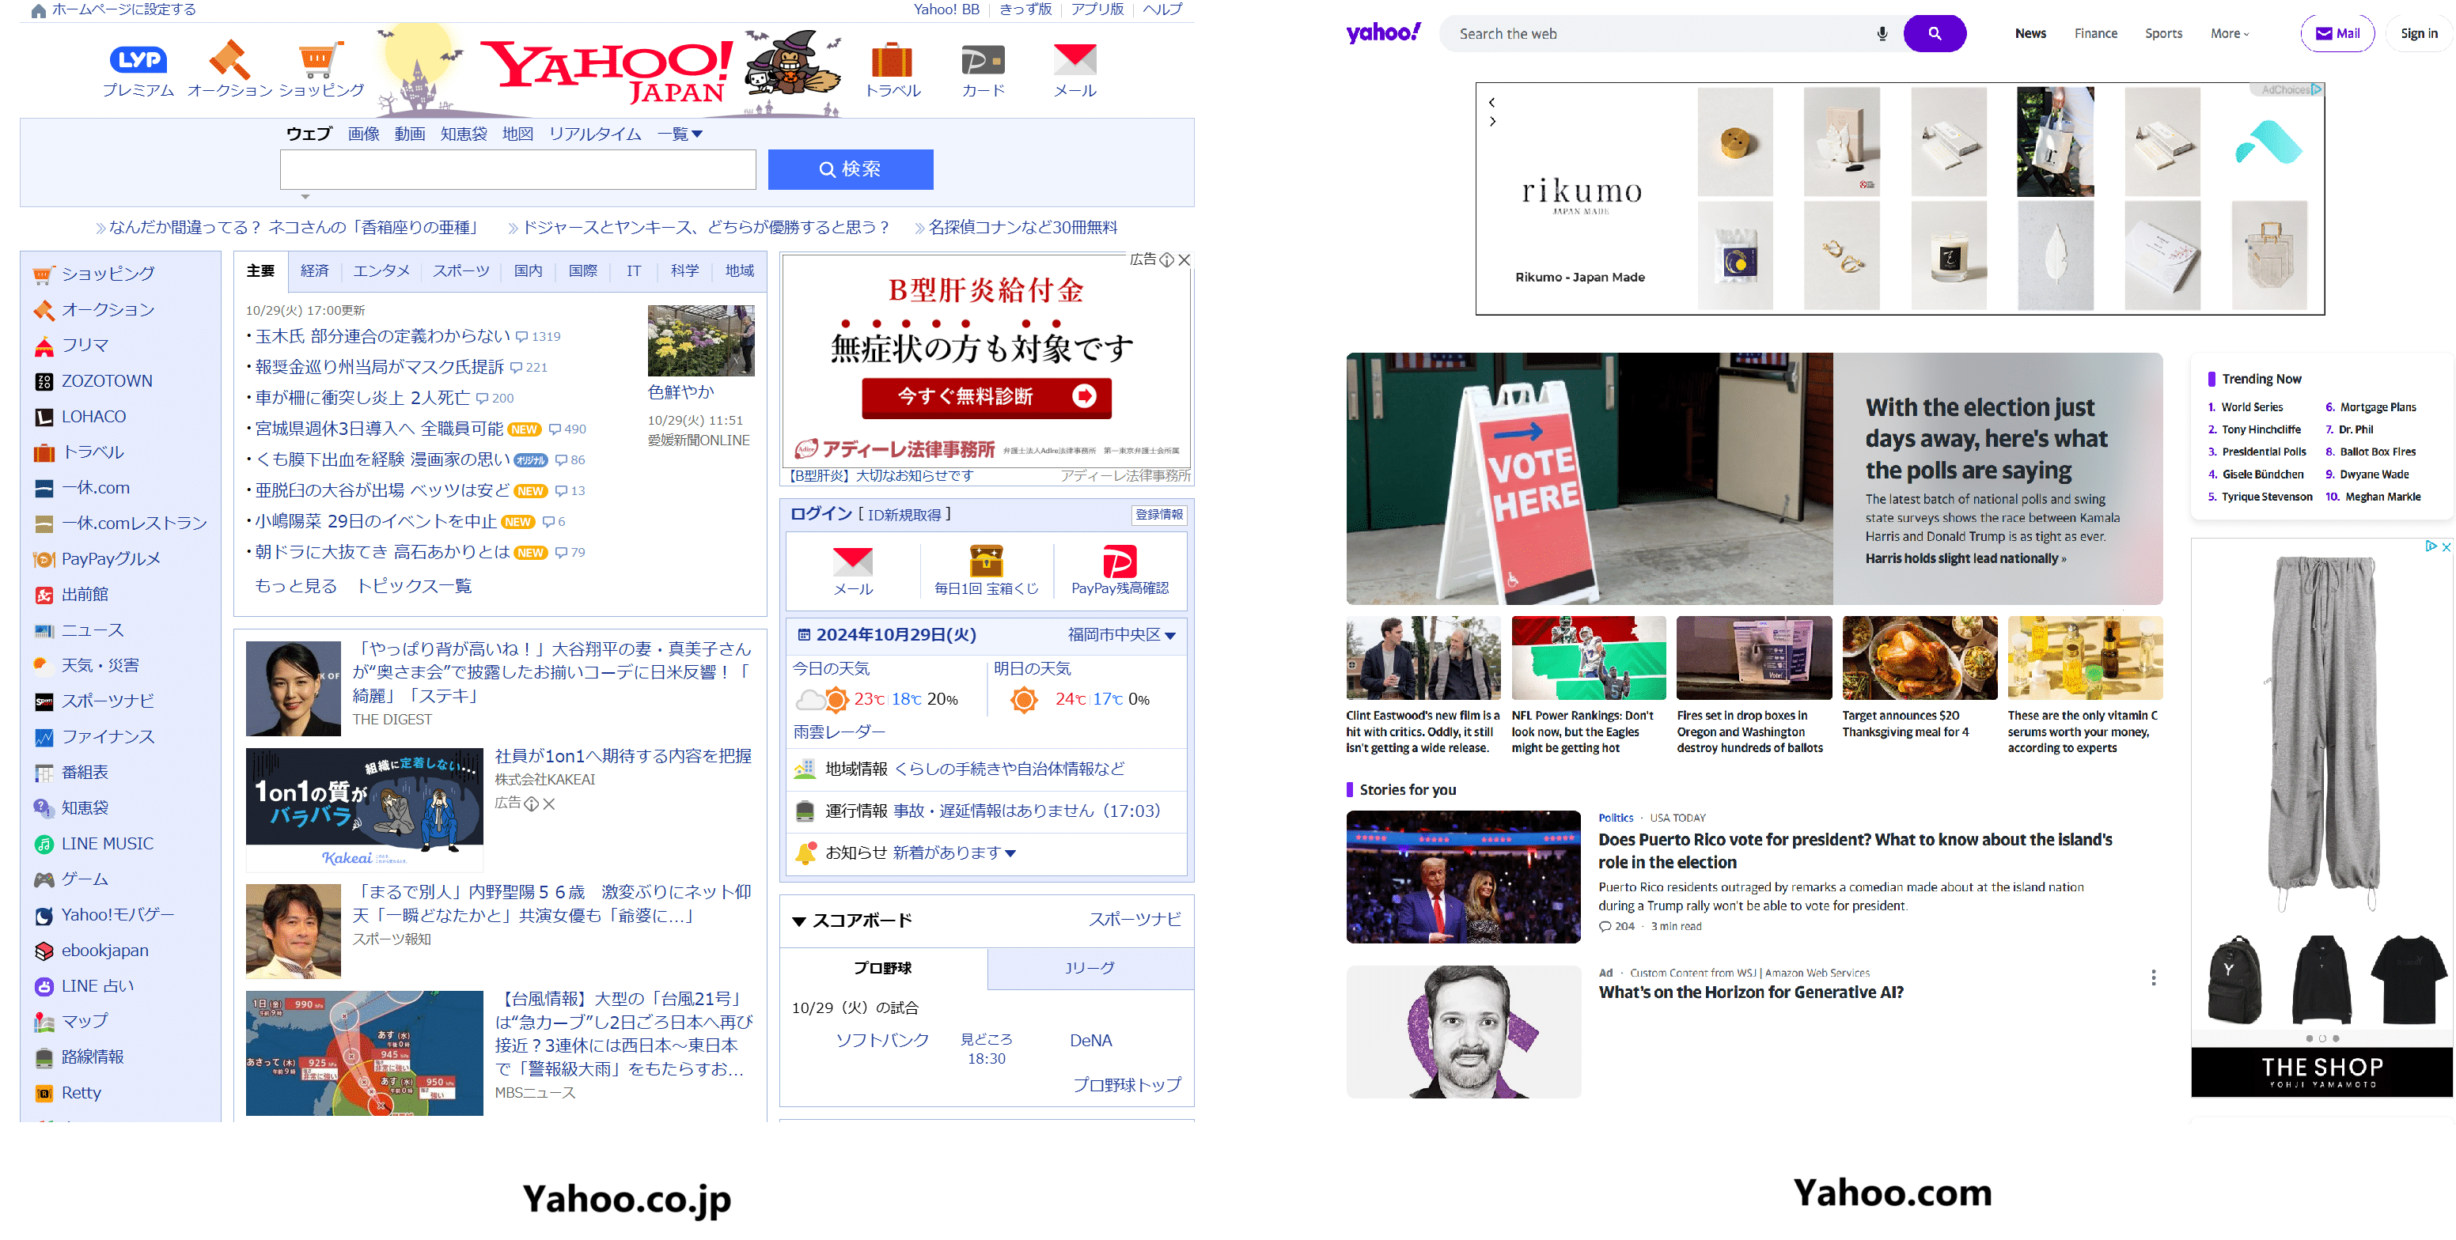Close the 1on1 Kakeai ad with X
Image resolution: width=2456 pixels, height=1240 pixels.
point(549,804)
